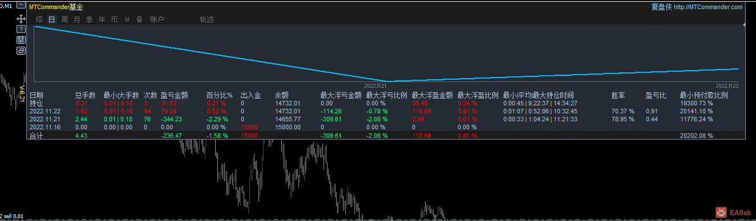The image size is (756, 221).
Task: Select the 0:01:07 | 0:52:06 | 10:32:45 holding time
Action: coord(540,111)
